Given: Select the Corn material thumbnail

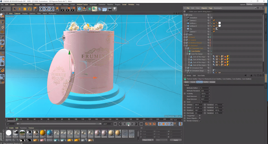Looking at the screenshot, I should point(42,134).
